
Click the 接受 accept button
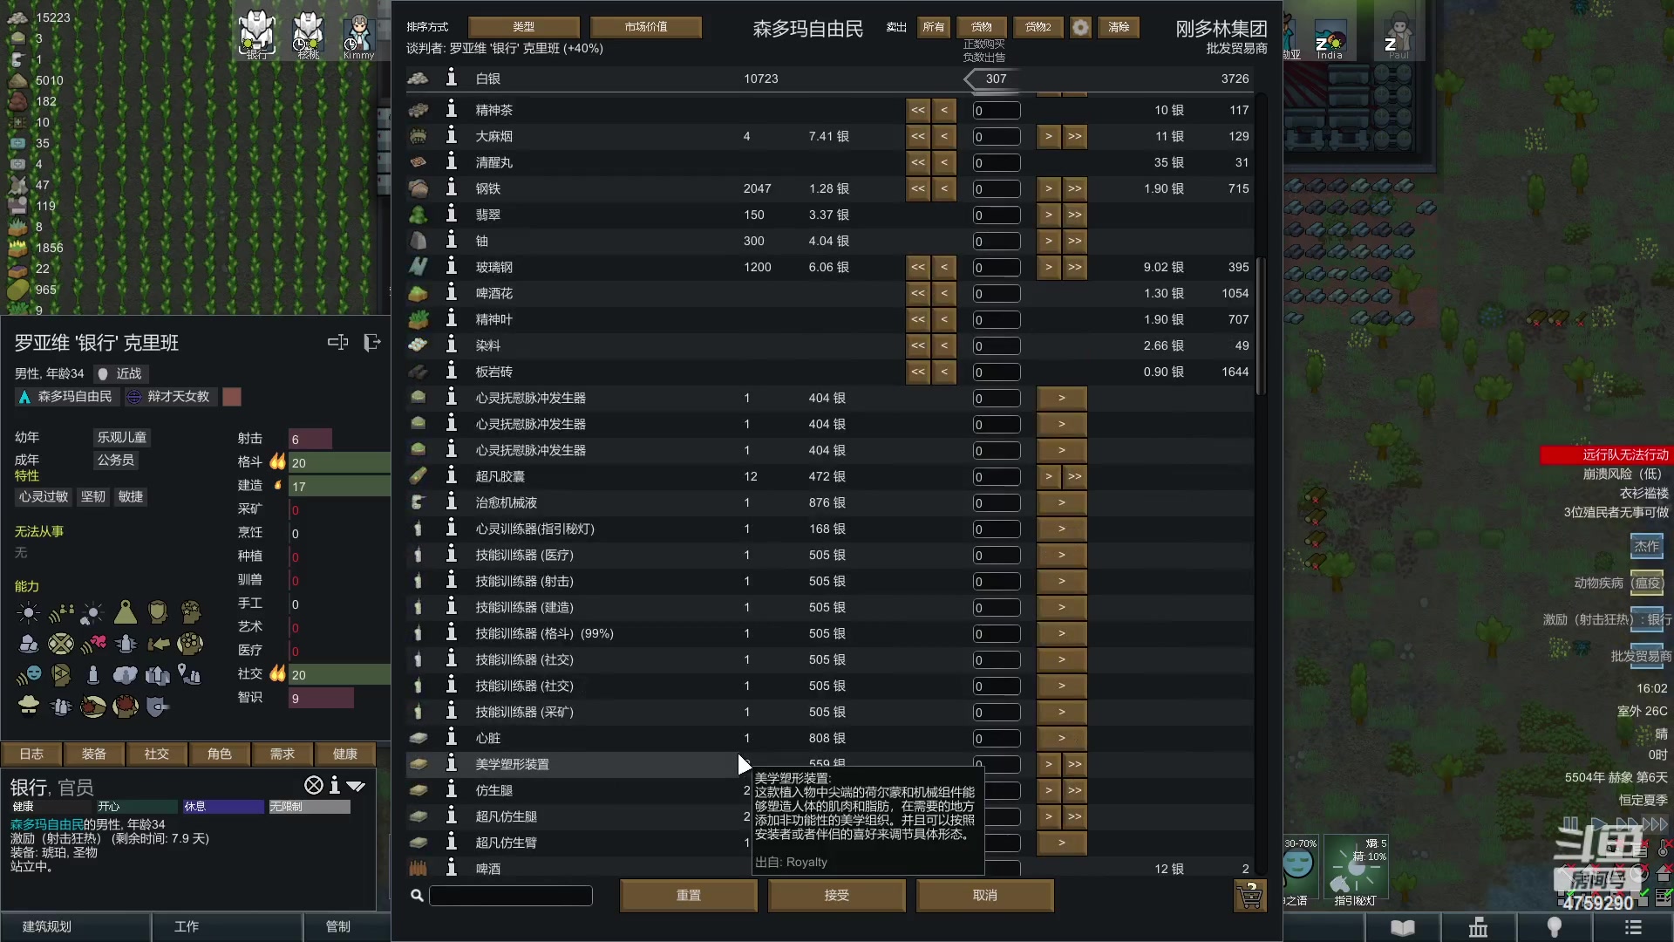click(837, 896)
